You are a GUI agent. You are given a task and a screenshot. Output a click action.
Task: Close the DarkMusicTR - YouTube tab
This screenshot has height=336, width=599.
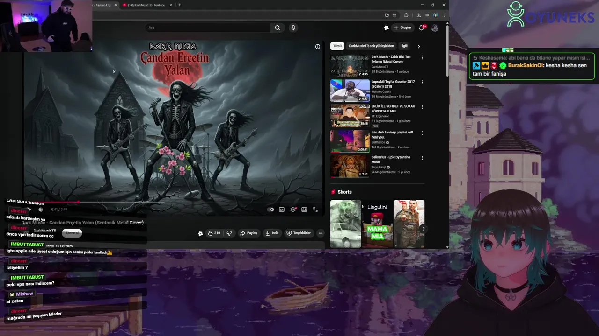coord(171,5)
